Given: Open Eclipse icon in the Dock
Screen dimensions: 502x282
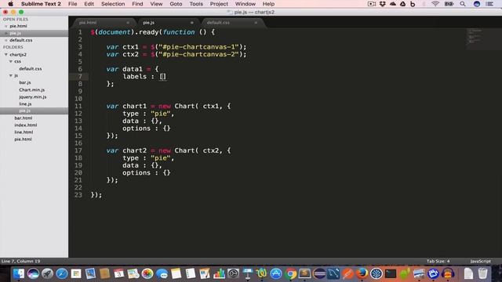Looking at the screenshot, I should tap(319, 273).
